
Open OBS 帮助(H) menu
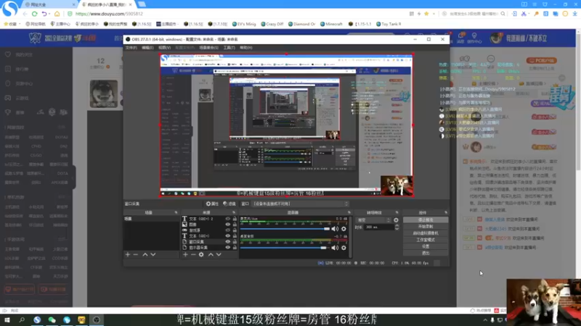coord(246,48)
